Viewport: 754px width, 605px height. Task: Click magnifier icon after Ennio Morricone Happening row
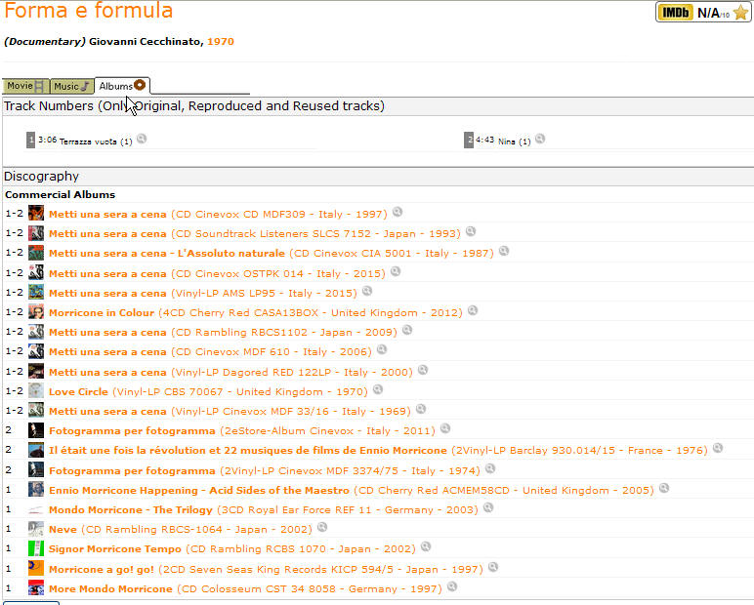pyautogui.click(x=664, y=488)
